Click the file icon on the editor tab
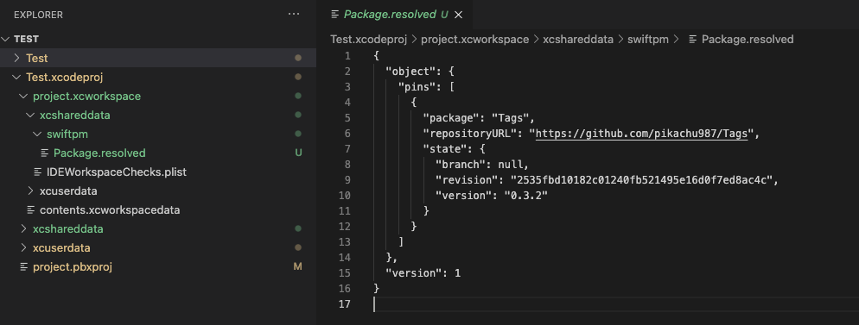 click(334, 15)
